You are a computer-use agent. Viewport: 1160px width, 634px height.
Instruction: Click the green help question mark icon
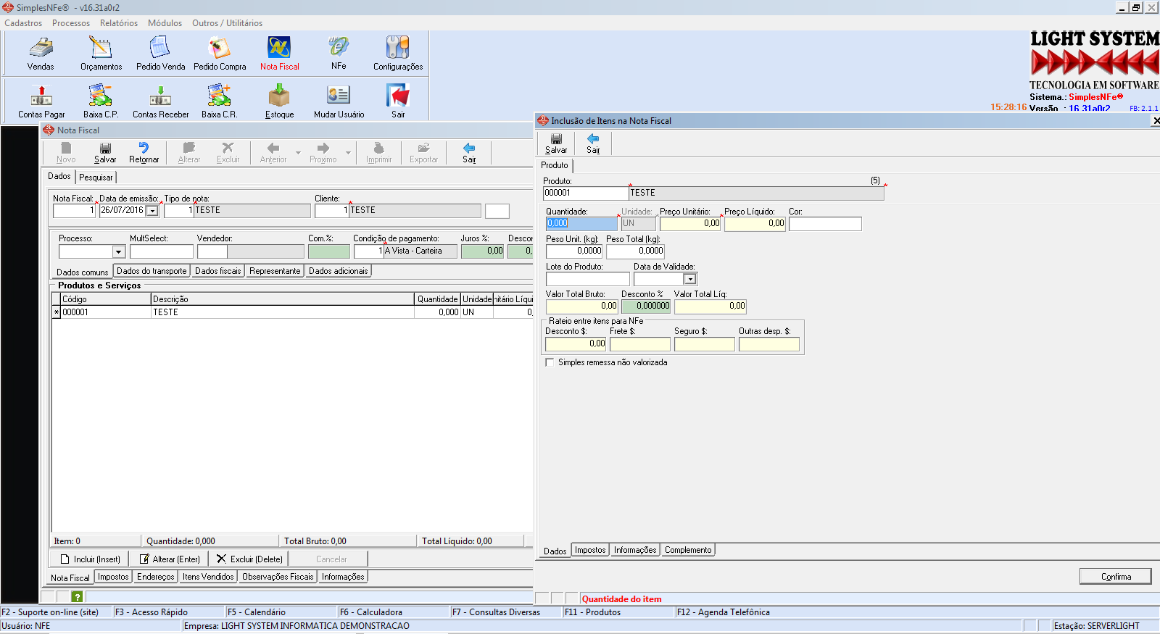point(77,597)
